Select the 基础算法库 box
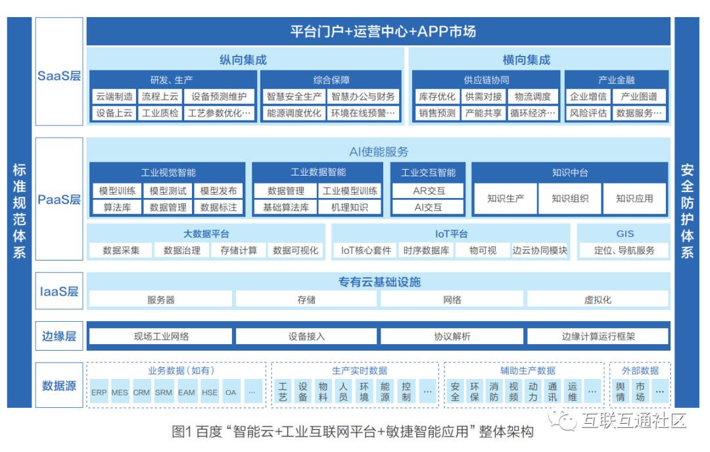Viewport: 710px width, 452px height. point(286,207)
